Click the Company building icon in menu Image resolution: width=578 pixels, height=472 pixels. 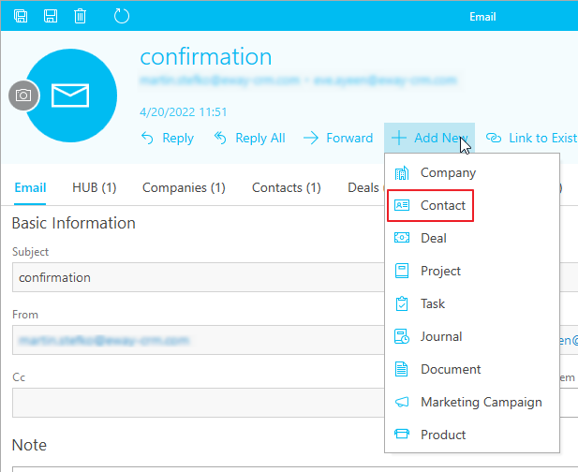[x=402, y=173]
